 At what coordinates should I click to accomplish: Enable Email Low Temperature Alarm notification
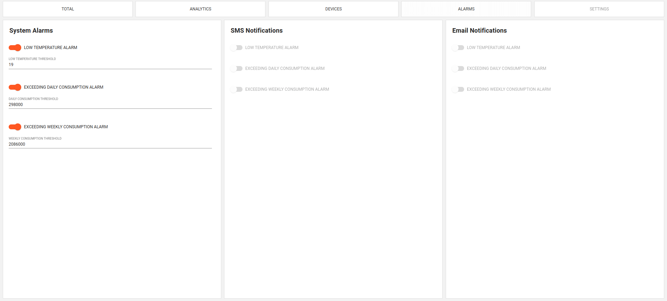tap(458, 48)
